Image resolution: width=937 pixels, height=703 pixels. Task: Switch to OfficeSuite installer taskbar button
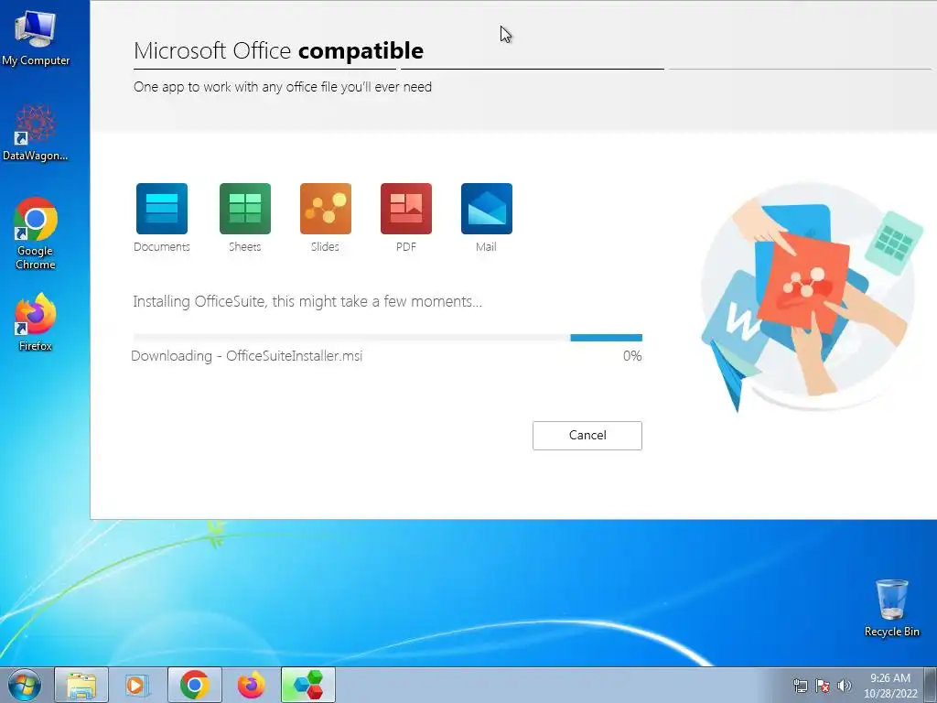[308, 685]
